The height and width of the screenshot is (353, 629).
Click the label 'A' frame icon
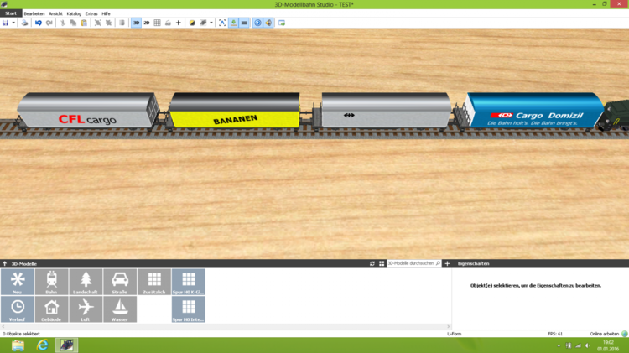pyautogui.click(x=222, y=23)
